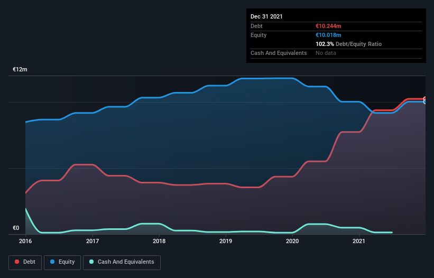Click the 2021 x-axis label
434x278 pixels.
[359, 241]
